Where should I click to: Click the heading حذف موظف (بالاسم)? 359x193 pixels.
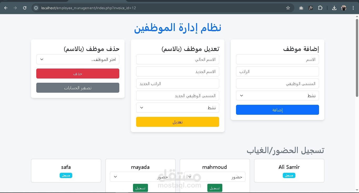coord(91,49)
